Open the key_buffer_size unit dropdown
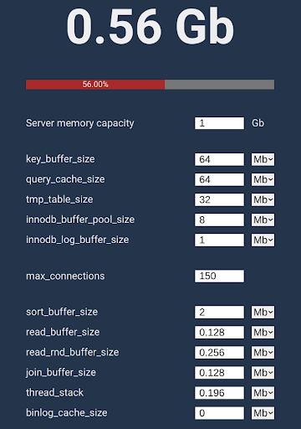301x429 pixels. click(x=263, y=159)
